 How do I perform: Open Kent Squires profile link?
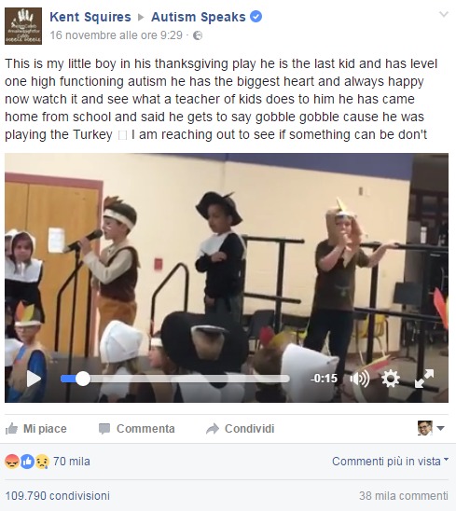(x=90, y=17)
